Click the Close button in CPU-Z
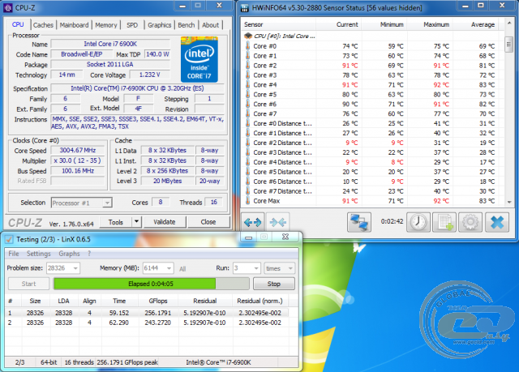The width and height of the screenshot is (519, 372). coord(208,222)
